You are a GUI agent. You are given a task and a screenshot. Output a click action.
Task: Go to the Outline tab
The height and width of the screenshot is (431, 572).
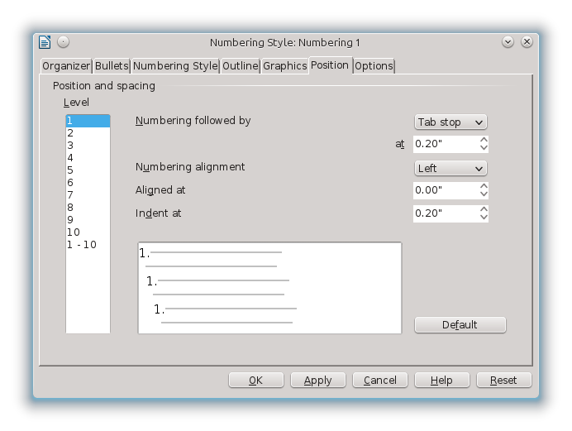241,66
